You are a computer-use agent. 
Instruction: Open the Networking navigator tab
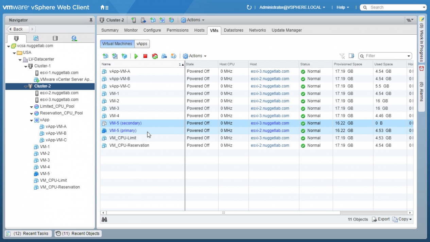coord(74,38)
